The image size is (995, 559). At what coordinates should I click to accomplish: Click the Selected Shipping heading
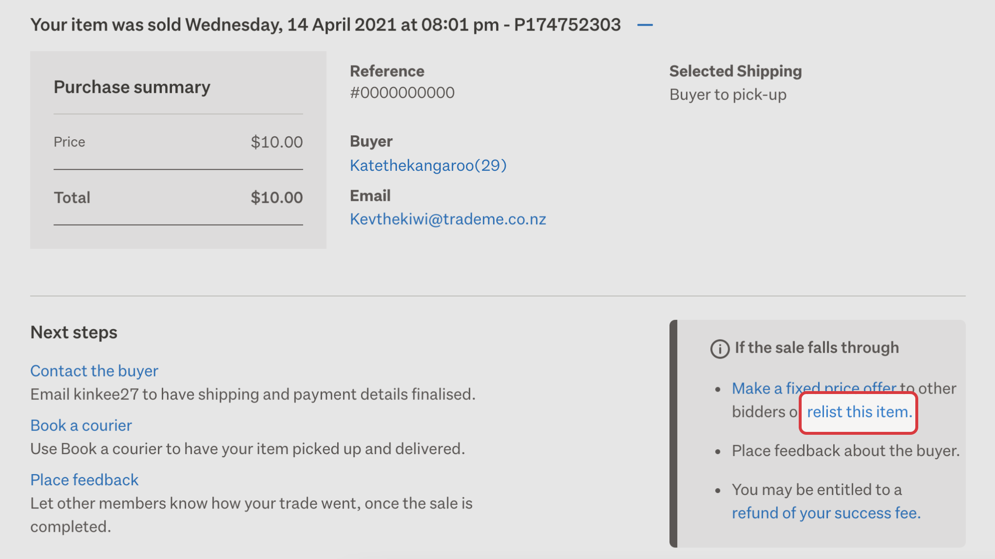point(736,71)
